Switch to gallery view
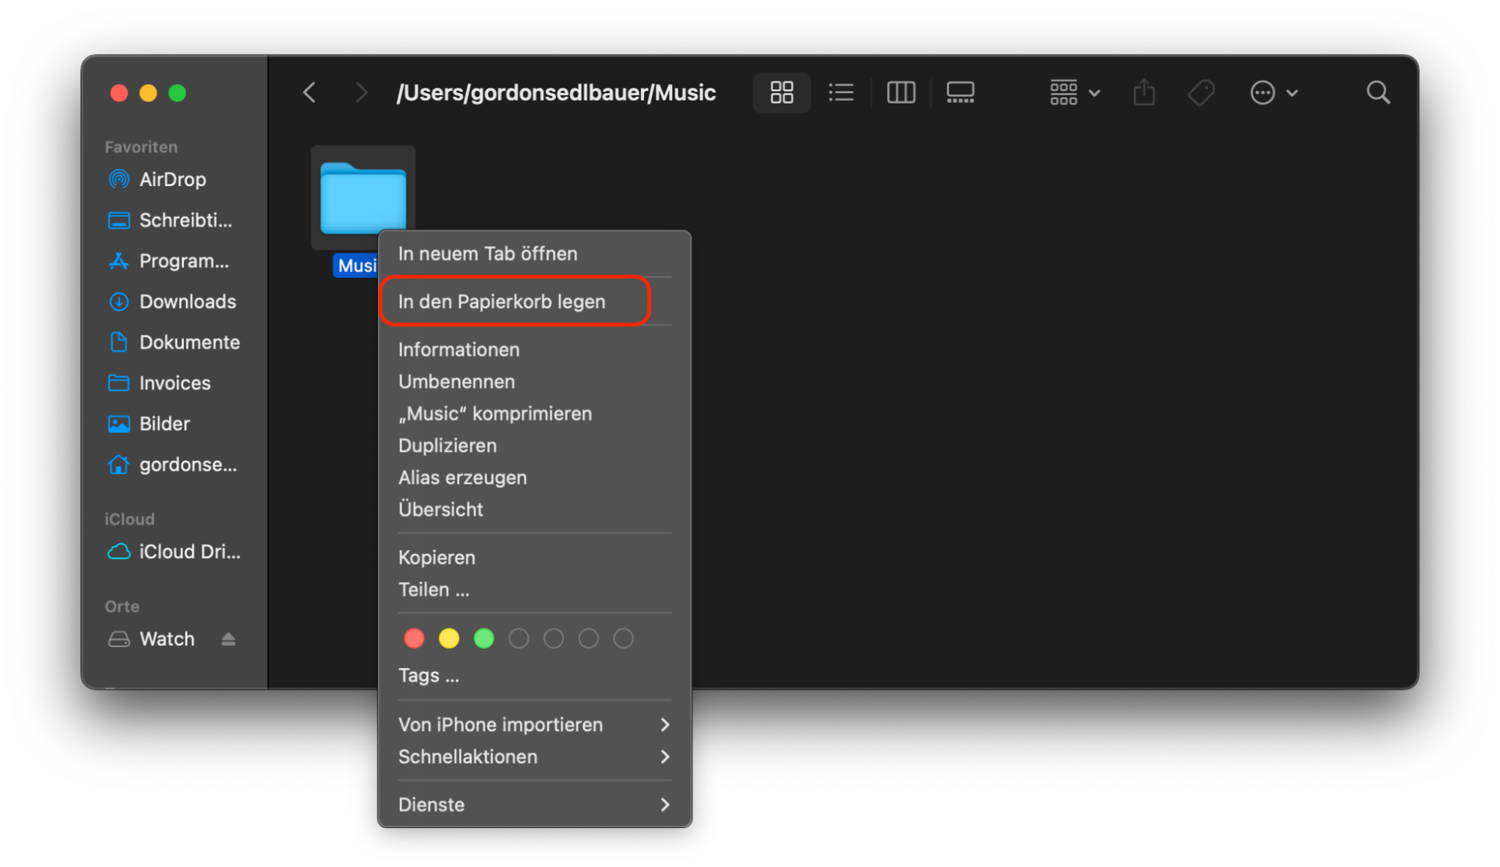The image size is (1500, 867). click(960, 92)
